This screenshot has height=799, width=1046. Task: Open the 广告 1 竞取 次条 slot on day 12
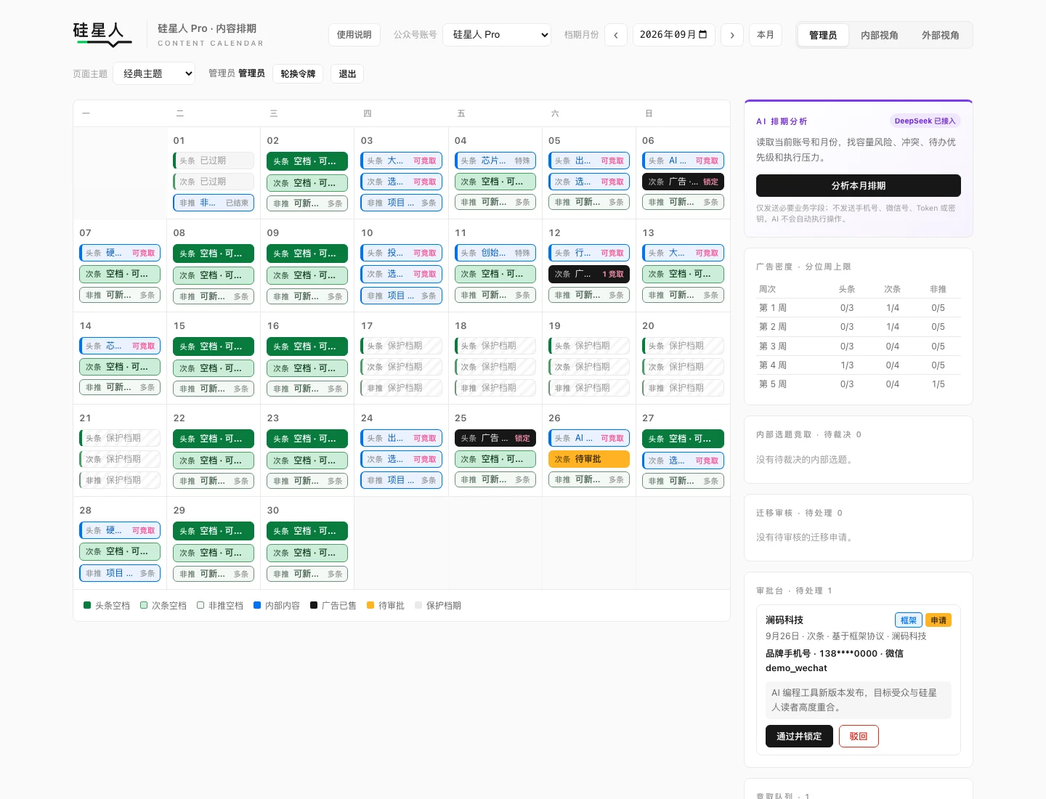click(589, 274)
